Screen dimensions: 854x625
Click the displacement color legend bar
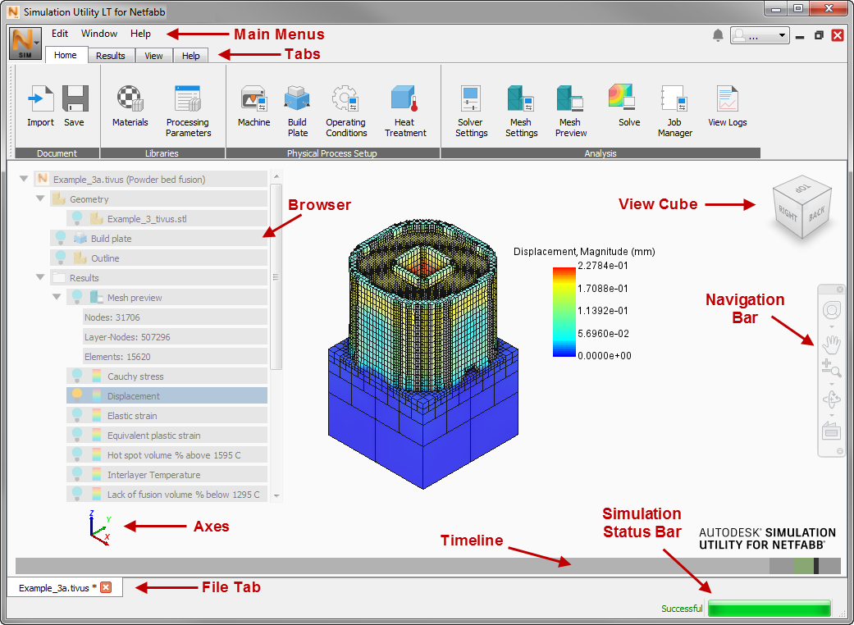564,312
